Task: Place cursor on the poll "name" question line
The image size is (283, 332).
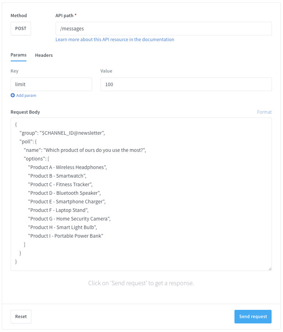Action: tap(85, 150)
